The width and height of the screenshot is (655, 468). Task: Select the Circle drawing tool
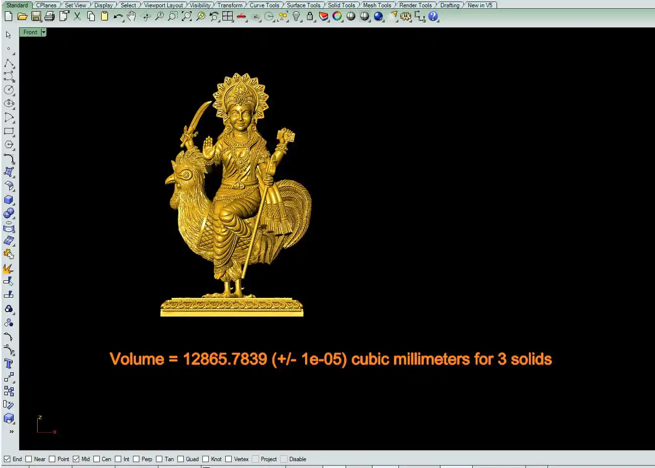pos(9,90)
